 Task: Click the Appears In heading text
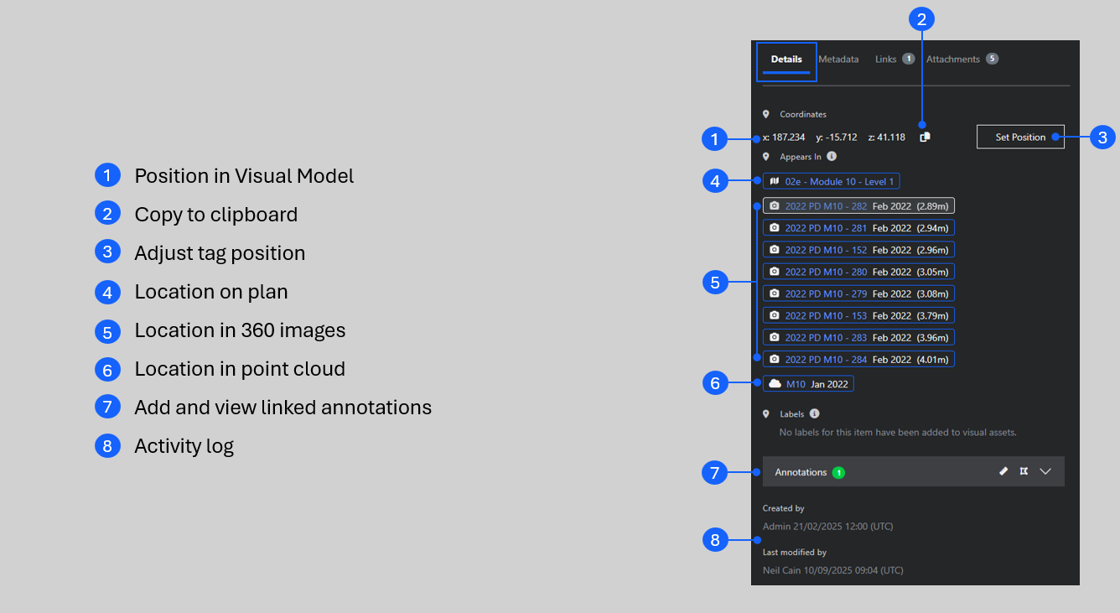[801, 157]
